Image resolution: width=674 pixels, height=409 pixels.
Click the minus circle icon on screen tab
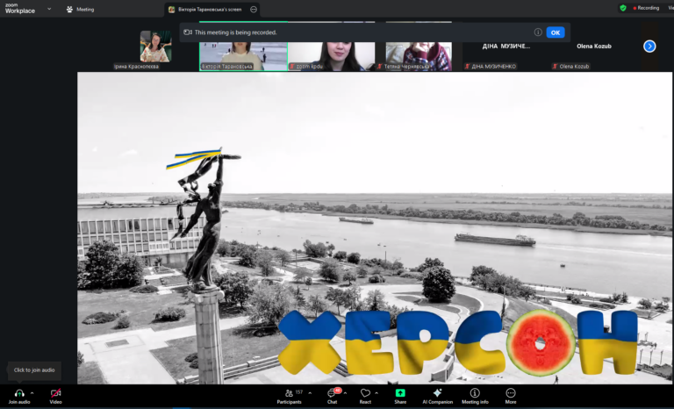click(254, 10)
